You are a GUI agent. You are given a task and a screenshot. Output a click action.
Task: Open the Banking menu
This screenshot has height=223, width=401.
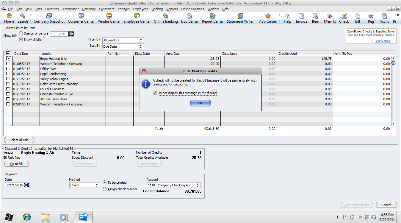[x=157, y=9]
